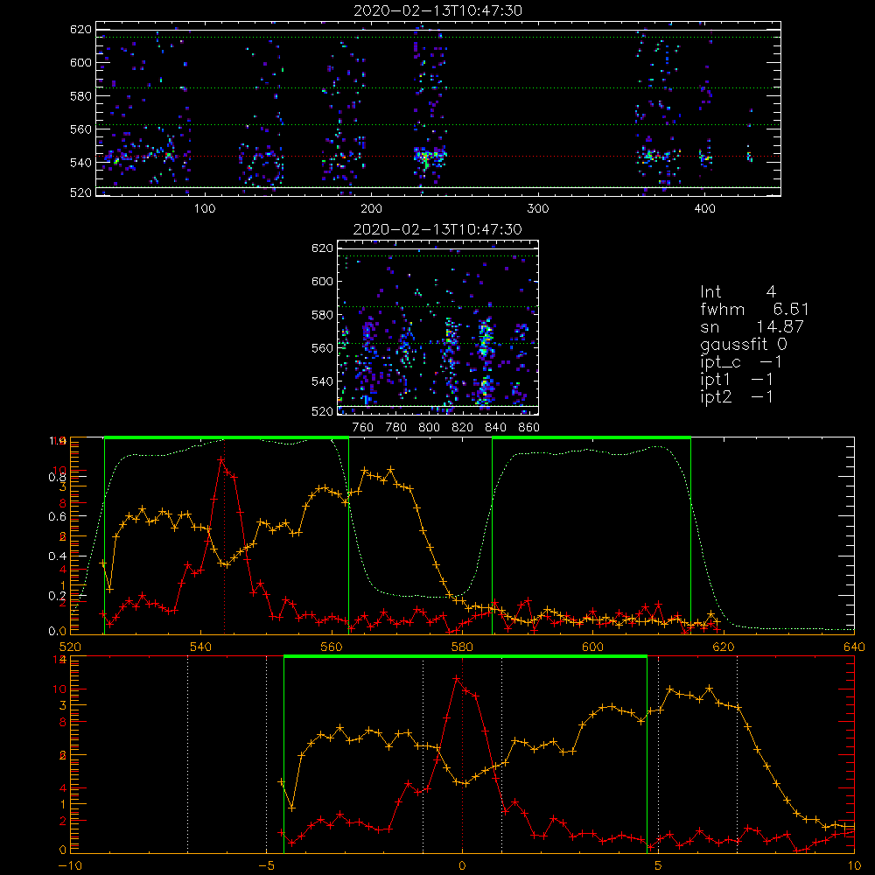Screen dimensions: 875x875
Task: Click the 600 label on top plot y-axis
Action: [80, 62]
